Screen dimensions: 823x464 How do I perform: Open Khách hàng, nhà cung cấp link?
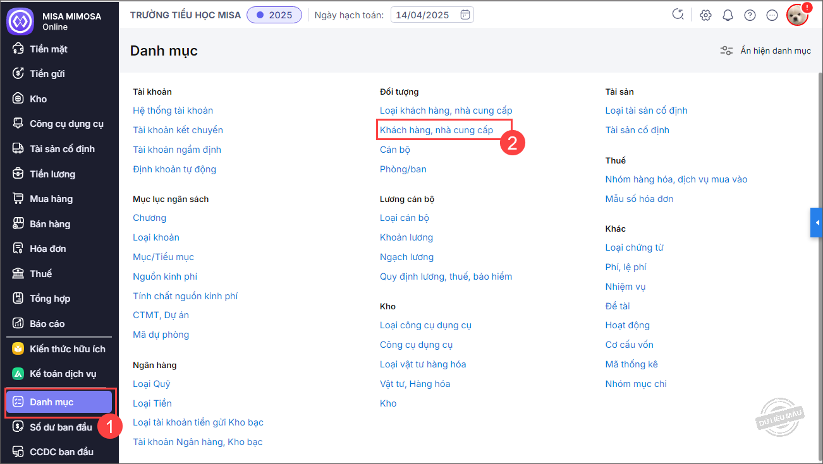[x=436, y=130]
